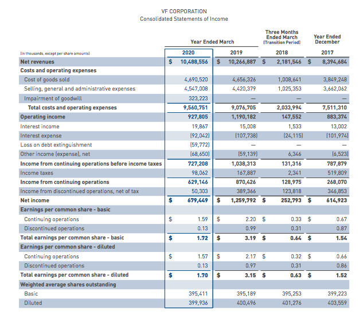The image size is (363, 331).
Task: Click 'Impairment of goodwill' row label
Action: click(53, 98)
